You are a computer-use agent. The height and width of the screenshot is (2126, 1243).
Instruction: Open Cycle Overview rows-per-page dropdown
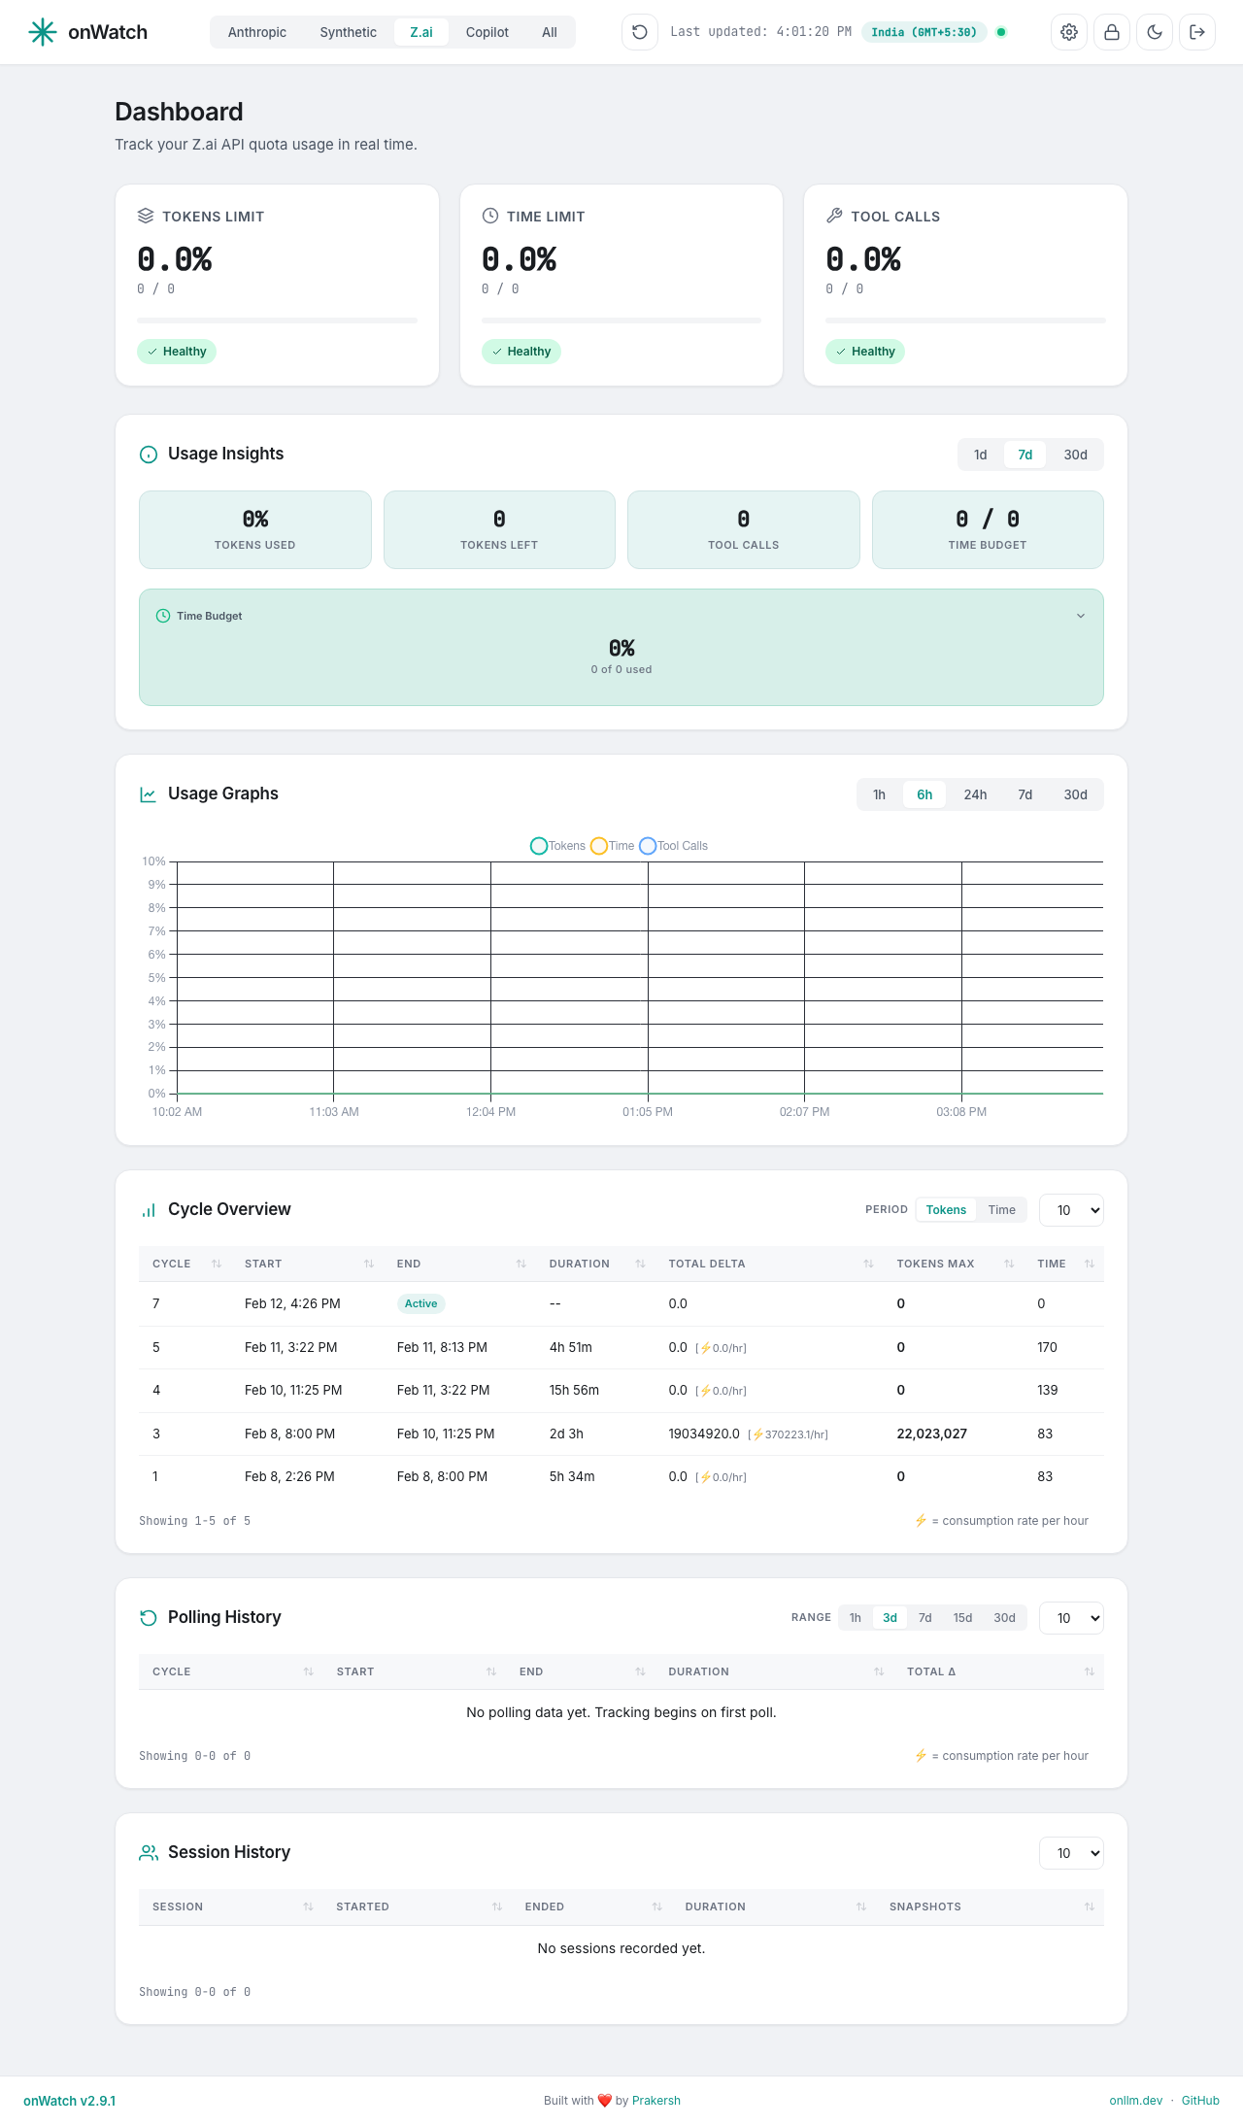point(1071,1210)
